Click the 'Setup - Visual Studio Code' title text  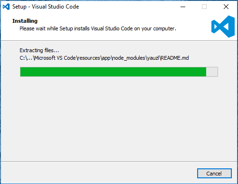coord(46,7)
